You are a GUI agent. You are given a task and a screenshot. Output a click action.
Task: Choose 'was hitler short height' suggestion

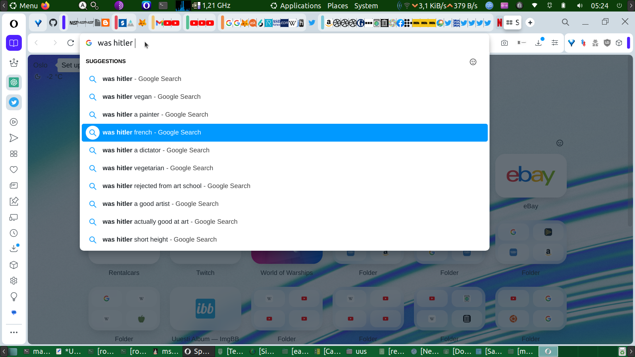point(285,240)
